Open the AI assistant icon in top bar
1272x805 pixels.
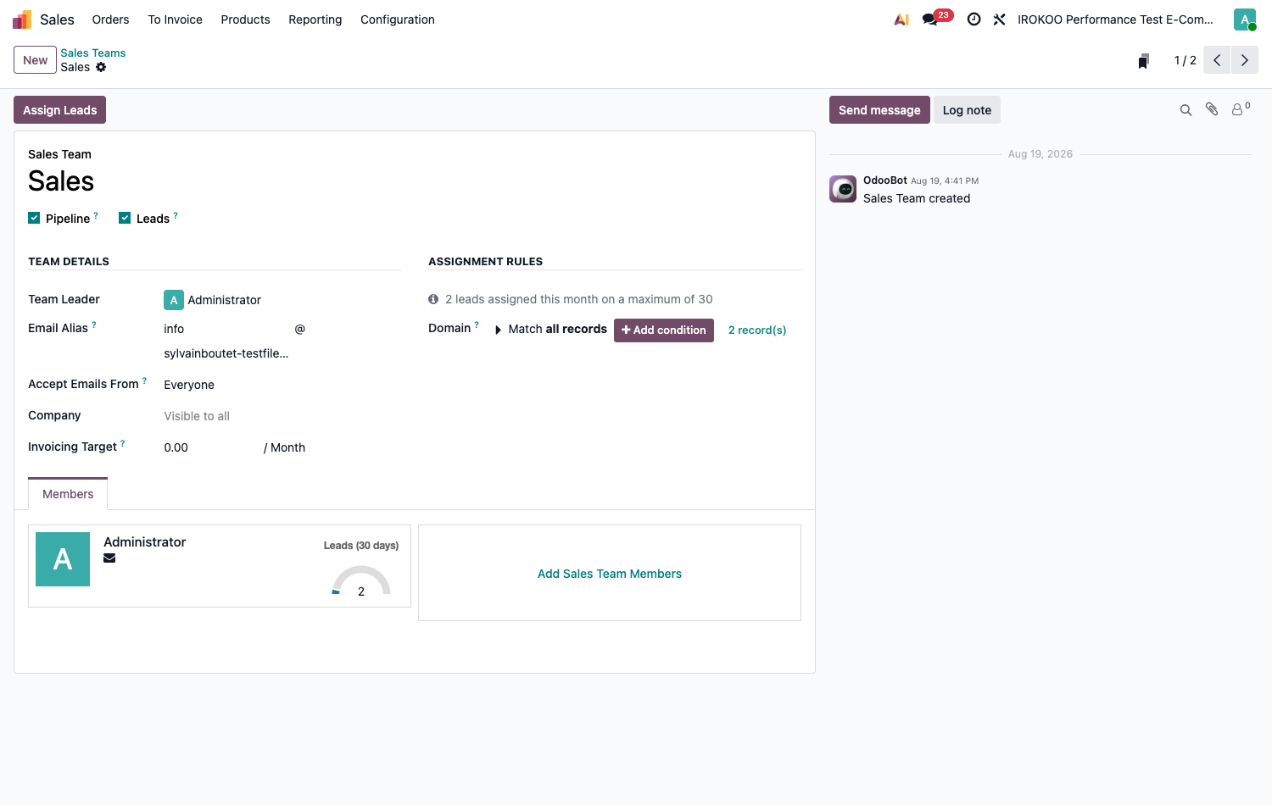click(901, 19)
